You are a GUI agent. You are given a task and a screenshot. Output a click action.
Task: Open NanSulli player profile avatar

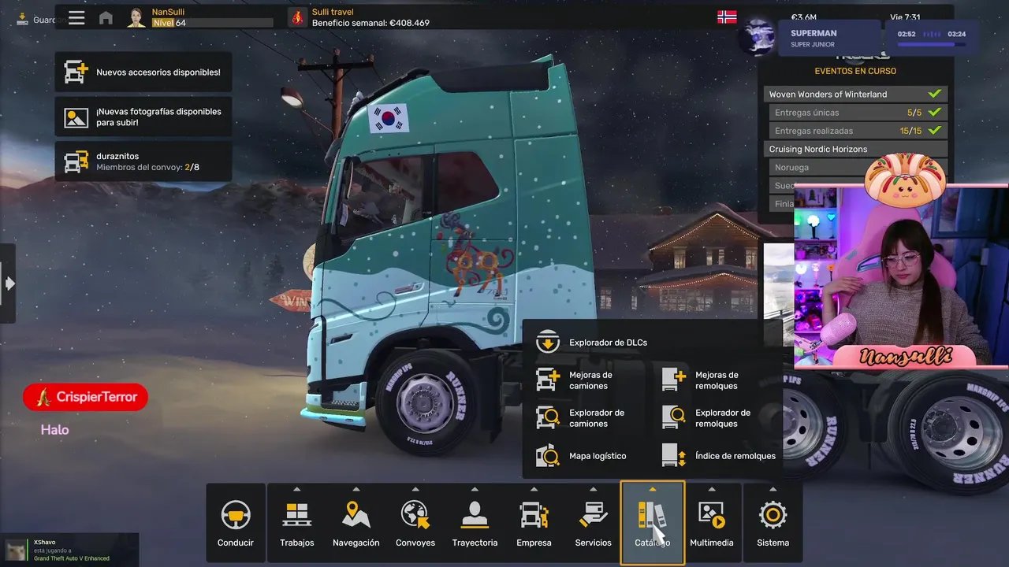pos(136,17)
